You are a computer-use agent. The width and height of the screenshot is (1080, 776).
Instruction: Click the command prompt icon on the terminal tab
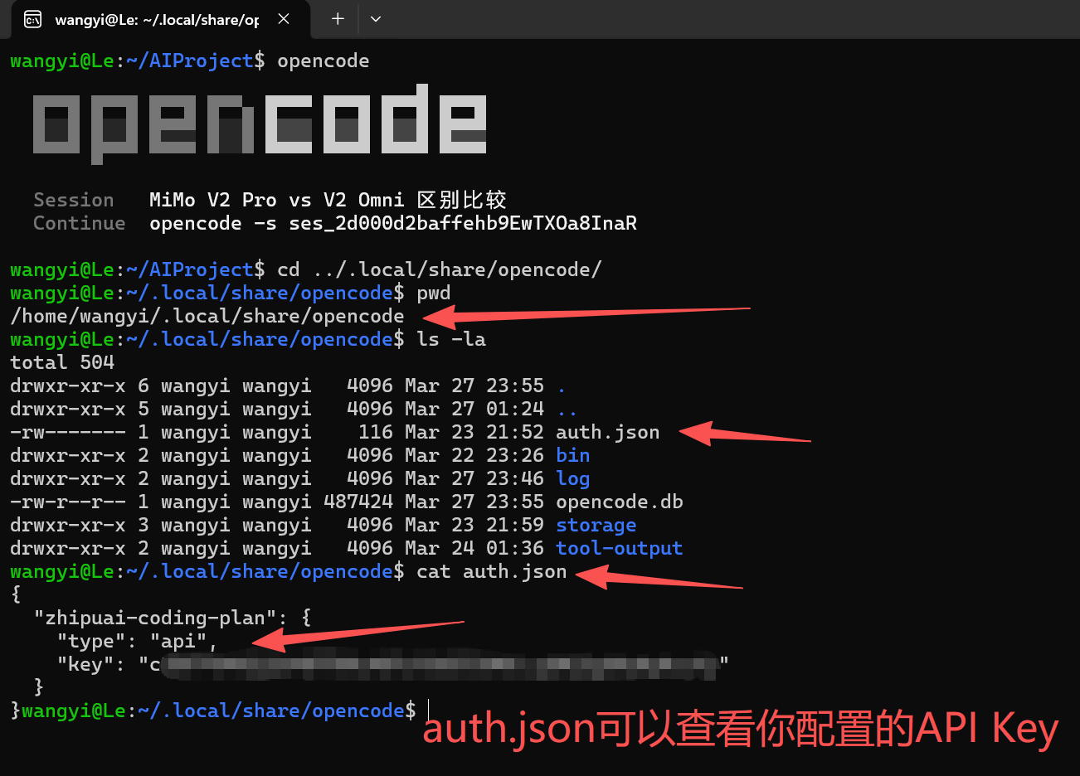32,18
